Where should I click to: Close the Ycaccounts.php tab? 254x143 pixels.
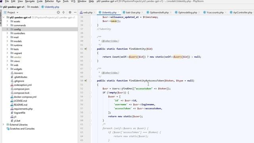(x=226, y=12)
